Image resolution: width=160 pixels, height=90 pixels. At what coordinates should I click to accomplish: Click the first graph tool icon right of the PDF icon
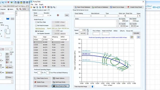(48, 7)
